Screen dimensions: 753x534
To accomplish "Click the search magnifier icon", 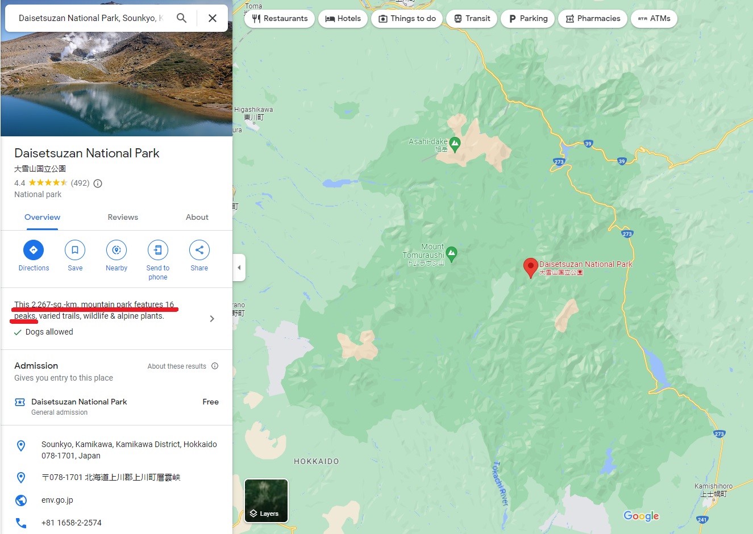I will click(x=181, y=18).
